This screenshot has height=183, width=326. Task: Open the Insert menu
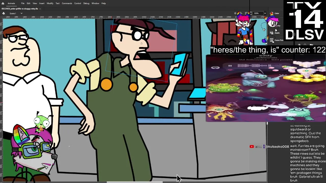coord(42,3)
